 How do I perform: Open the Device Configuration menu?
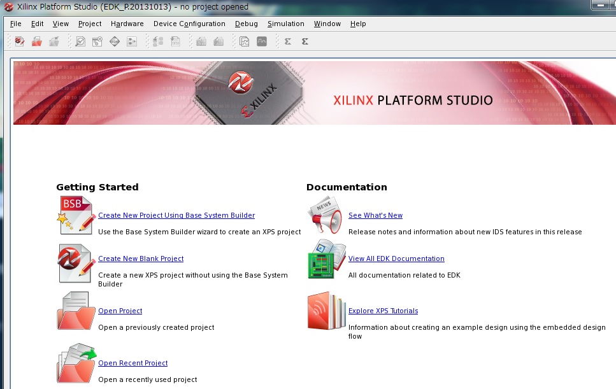(x=189, y=24)
